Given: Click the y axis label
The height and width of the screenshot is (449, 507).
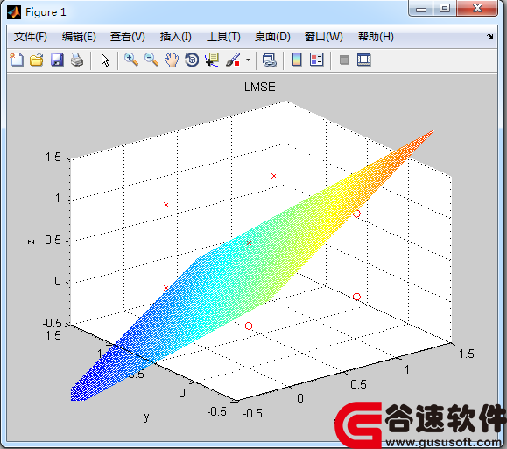Looking at the screenshot, I should click(x=147, y=417).
